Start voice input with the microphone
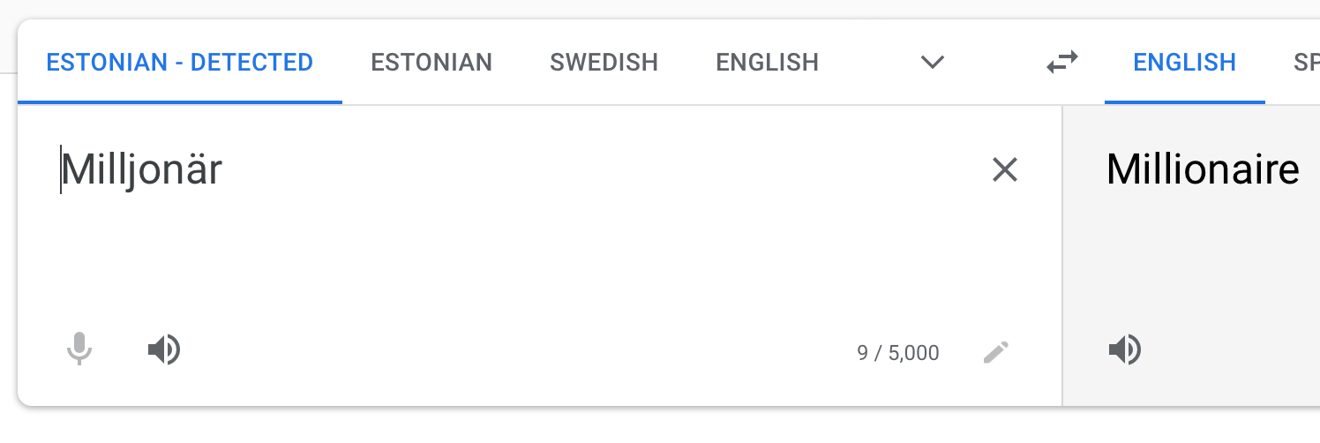Viewport: 1320px width, 443px height. tap(79, 349)
